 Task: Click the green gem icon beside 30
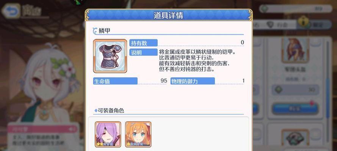(x=278, y=89)
